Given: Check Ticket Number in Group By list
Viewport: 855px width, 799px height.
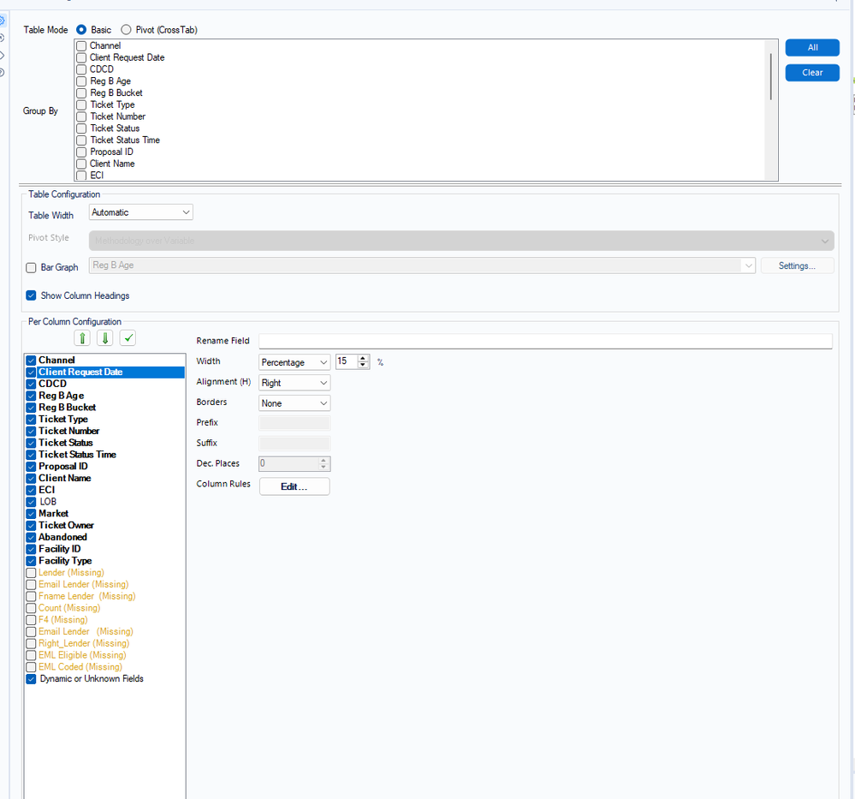Looking at the screenshot, I should pos(81,116).
